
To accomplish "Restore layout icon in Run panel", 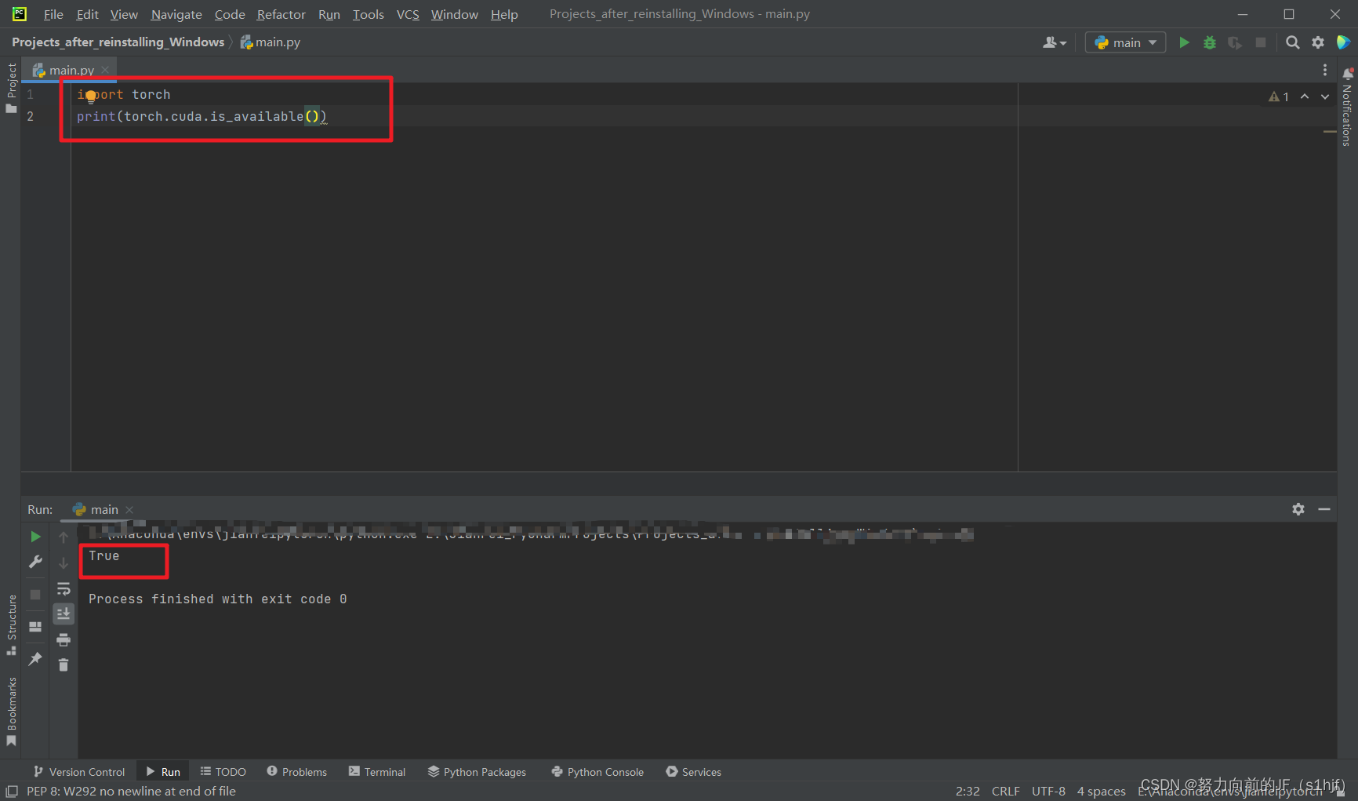I will [35, 627].
